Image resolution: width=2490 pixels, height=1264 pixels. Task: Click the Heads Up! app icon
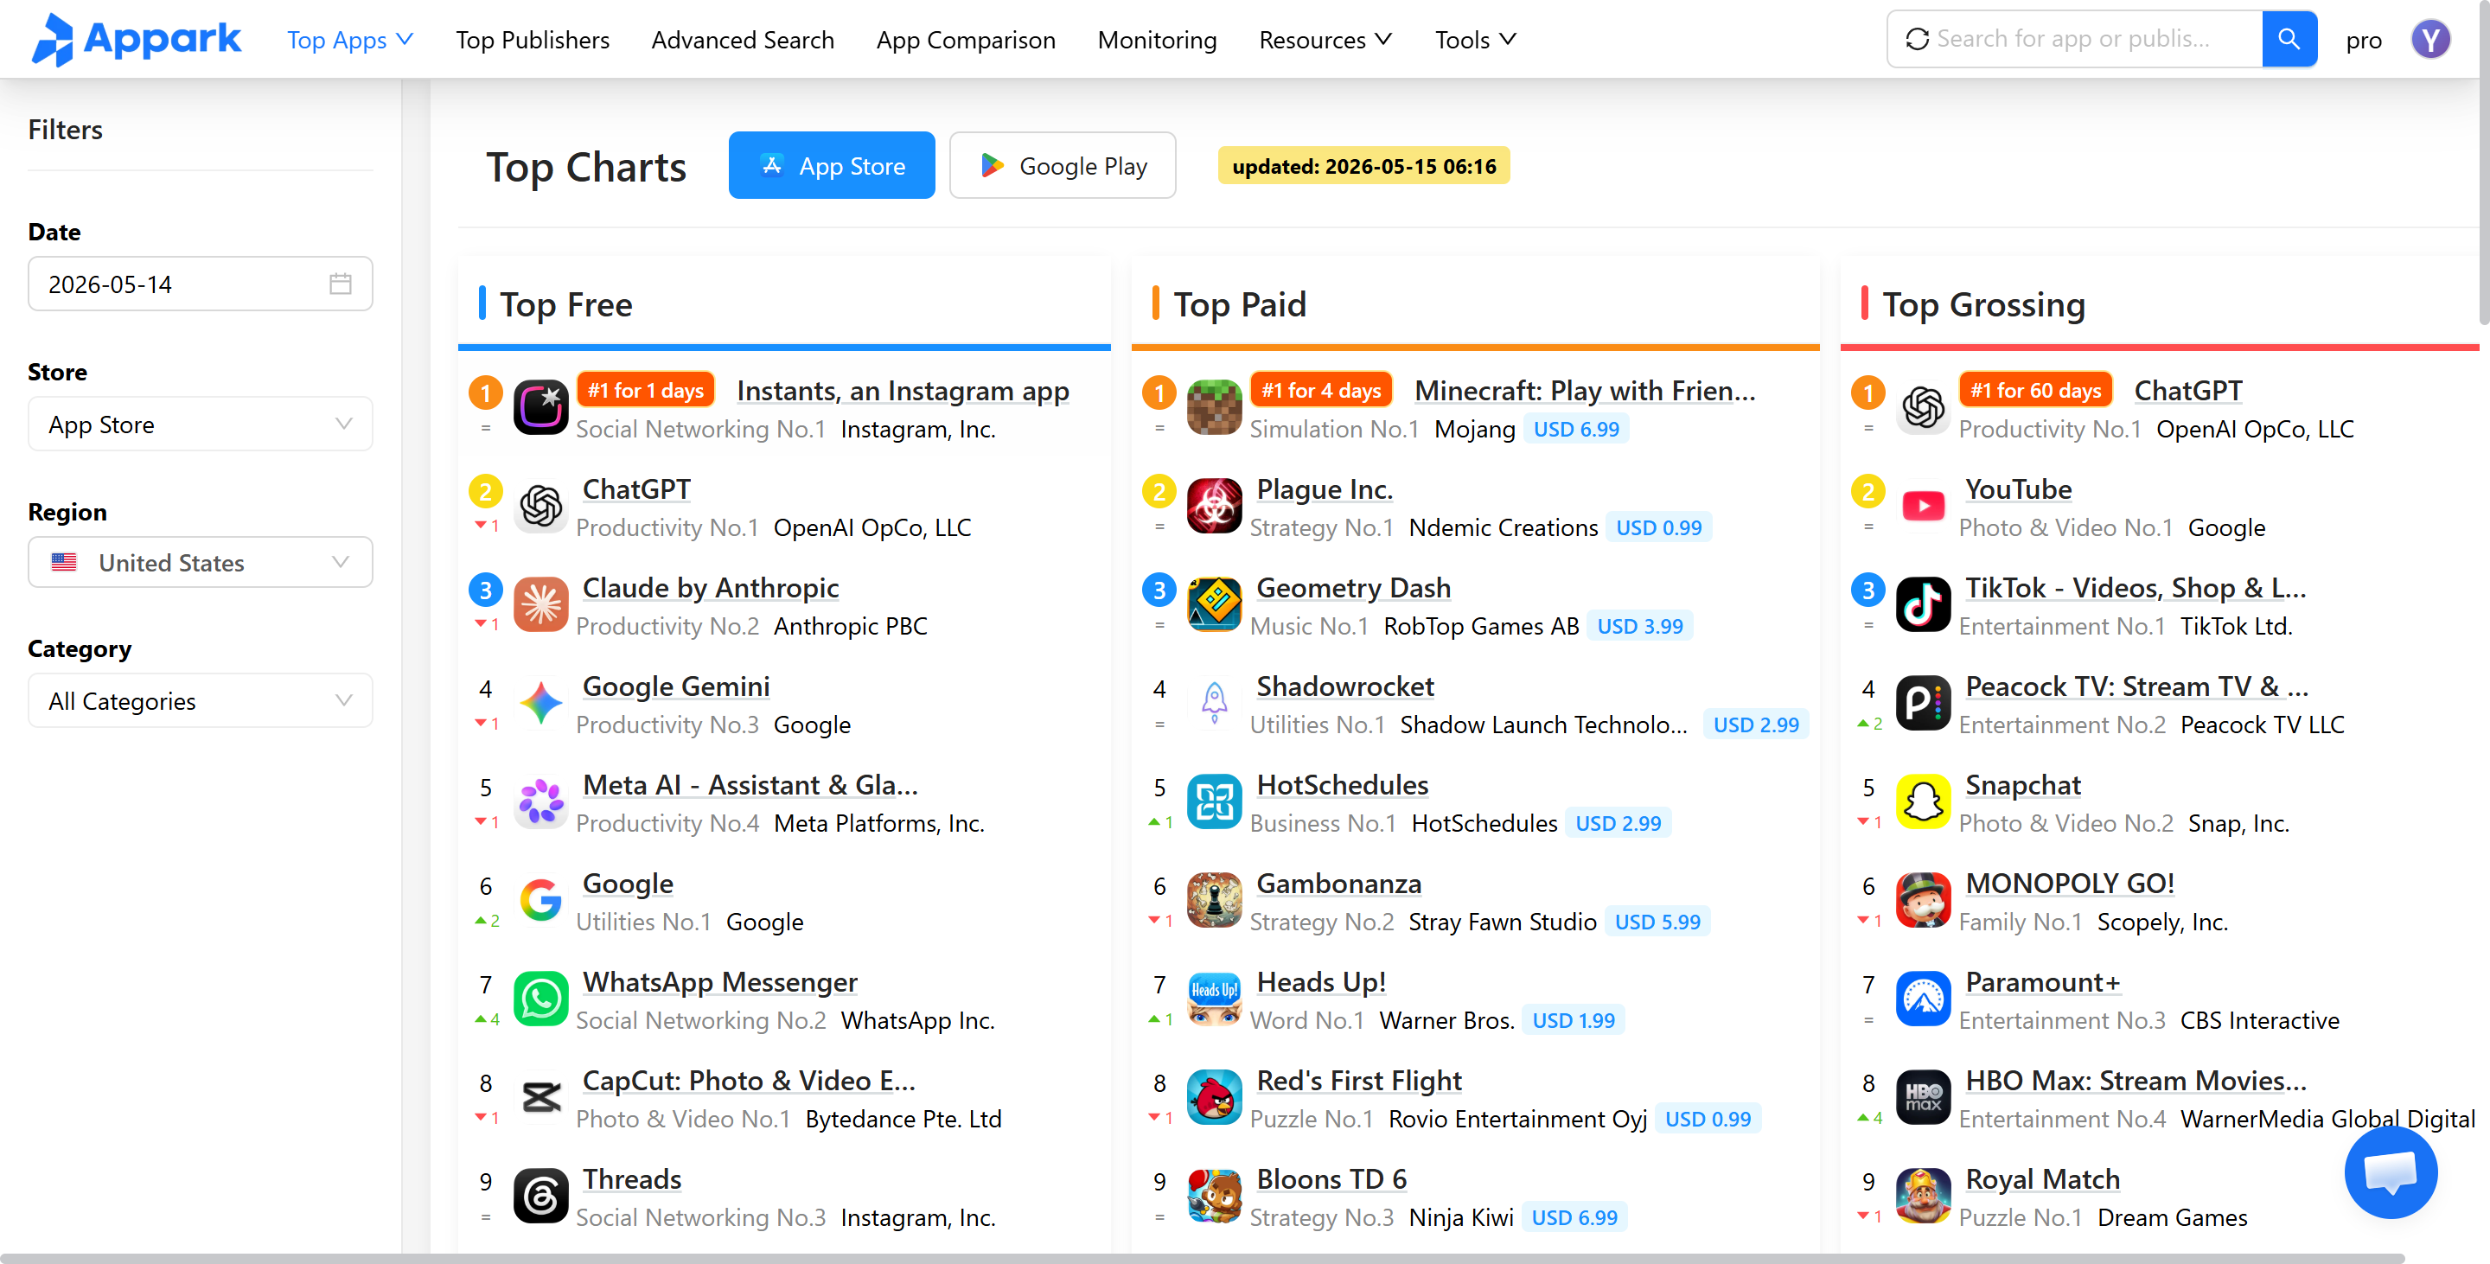point(1214,999)
